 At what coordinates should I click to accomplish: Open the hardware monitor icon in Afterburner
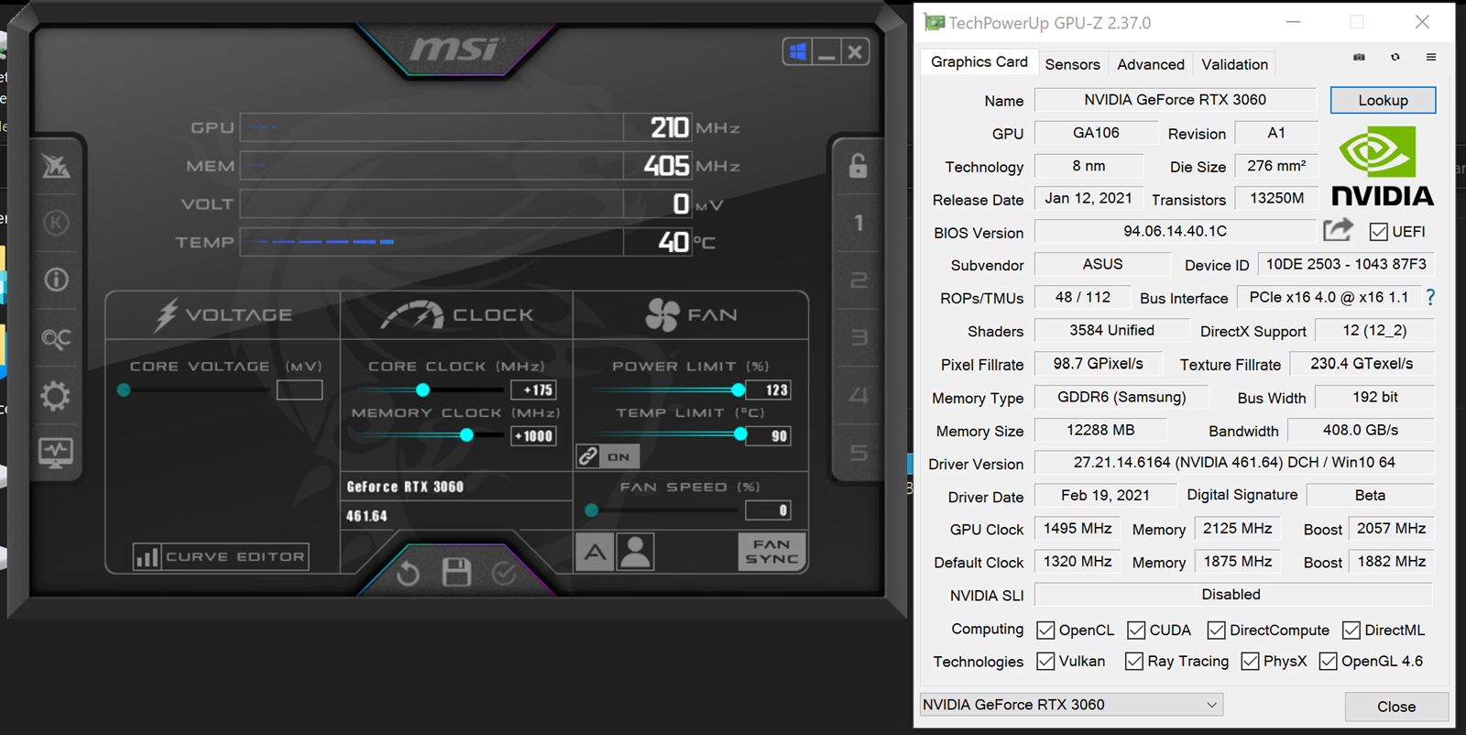[56, 453]
